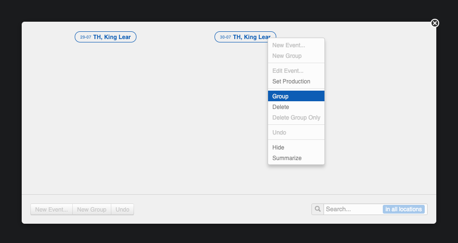
Task: Choose Delete in the context menu
Action: (281, 107)
